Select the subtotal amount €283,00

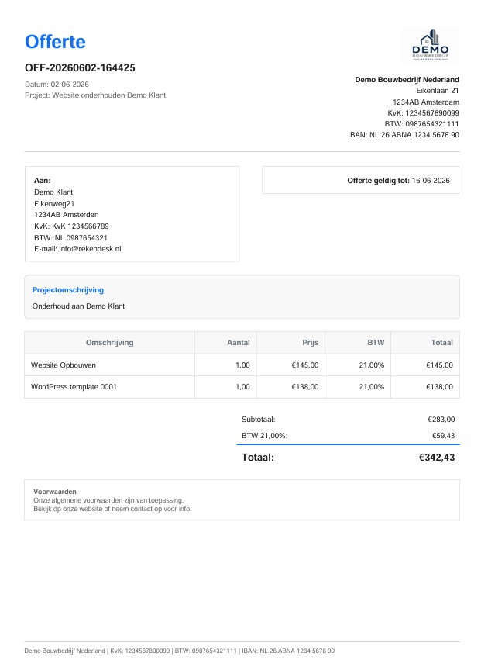(x=441, y=420)
